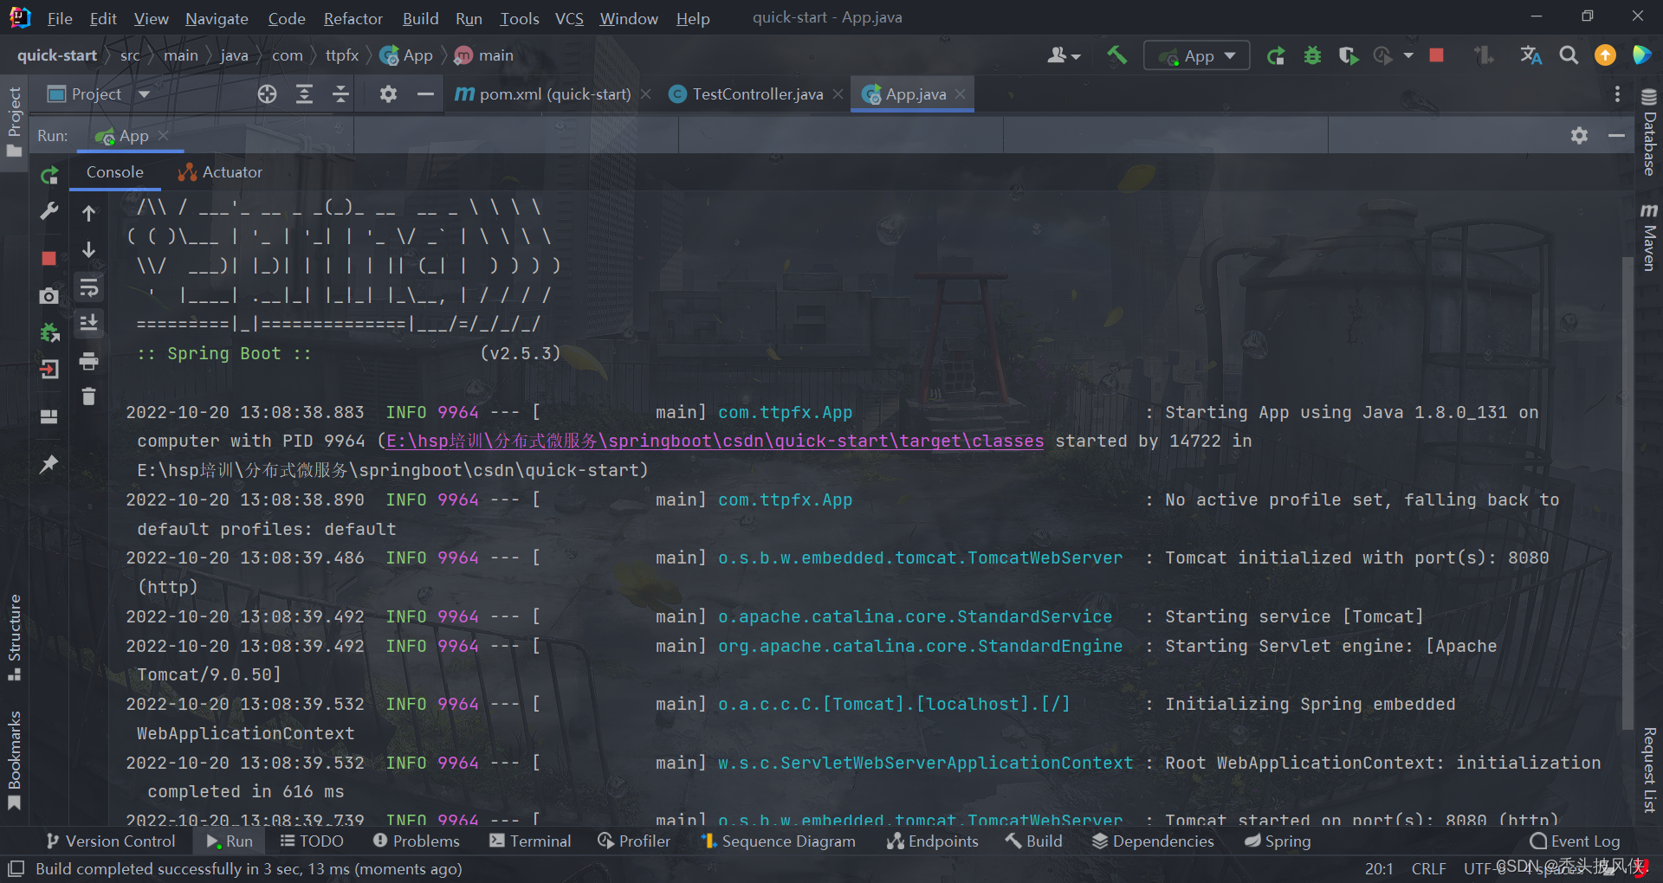Viewport: 1663px width, 883px height.
Task: Open the Problems tool window
Action: 416,841
